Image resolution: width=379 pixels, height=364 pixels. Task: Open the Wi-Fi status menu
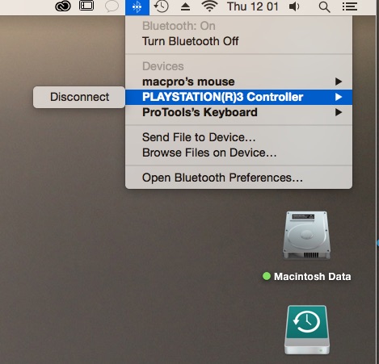(x=209, y=6)
